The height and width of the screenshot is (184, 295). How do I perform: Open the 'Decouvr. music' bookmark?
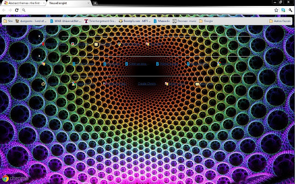coord(184,21)
